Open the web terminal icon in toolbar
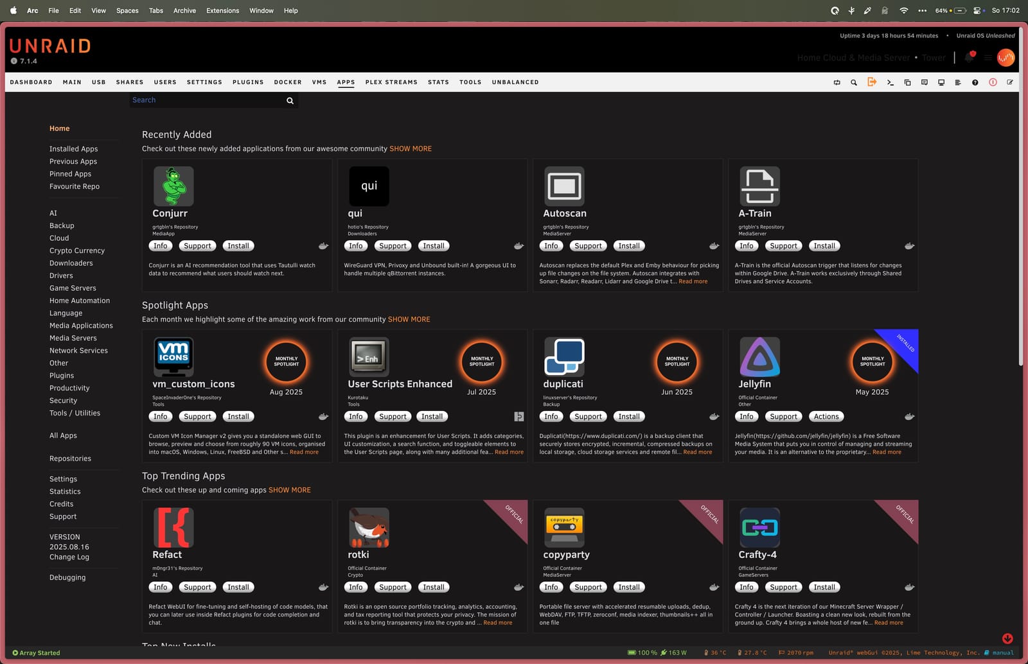The image size is (1028, 664). tap(890, 82)
